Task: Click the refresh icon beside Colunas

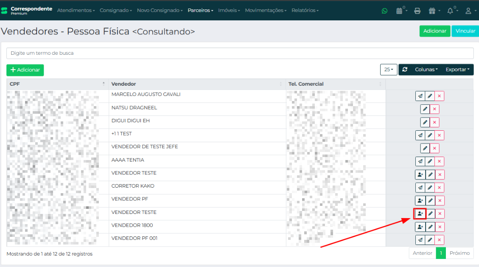Action: pos(405,70)
